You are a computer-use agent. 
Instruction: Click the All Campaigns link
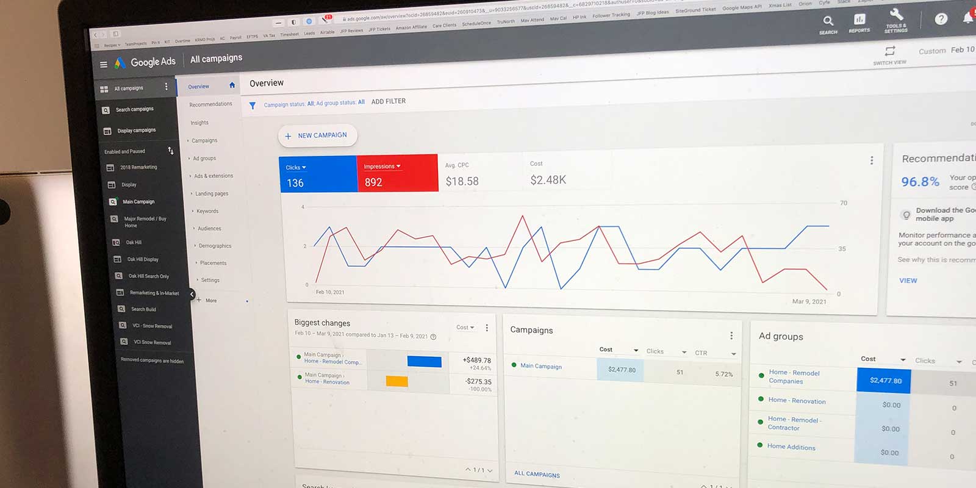[x=537, y=474]
